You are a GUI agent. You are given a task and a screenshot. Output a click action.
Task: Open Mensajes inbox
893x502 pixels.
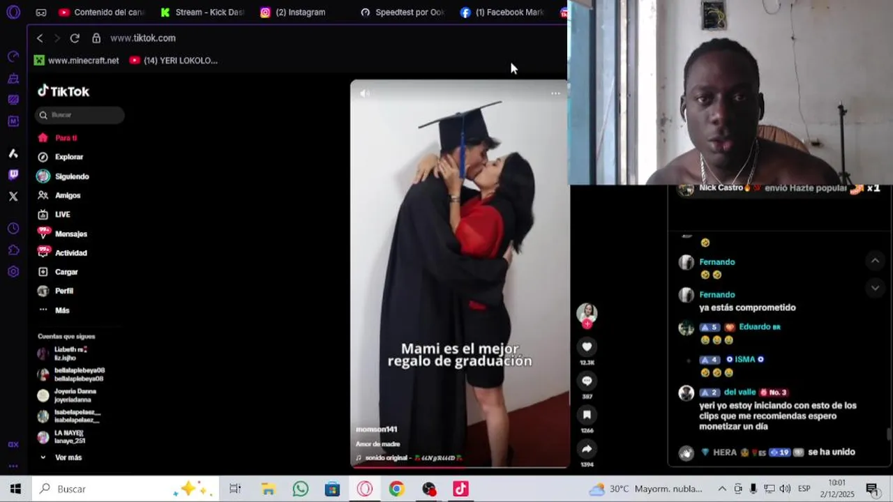63,234
